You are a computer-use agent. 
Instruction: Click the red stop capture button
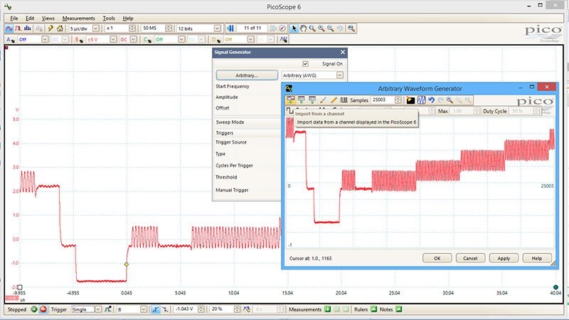(x=43, y=310)
